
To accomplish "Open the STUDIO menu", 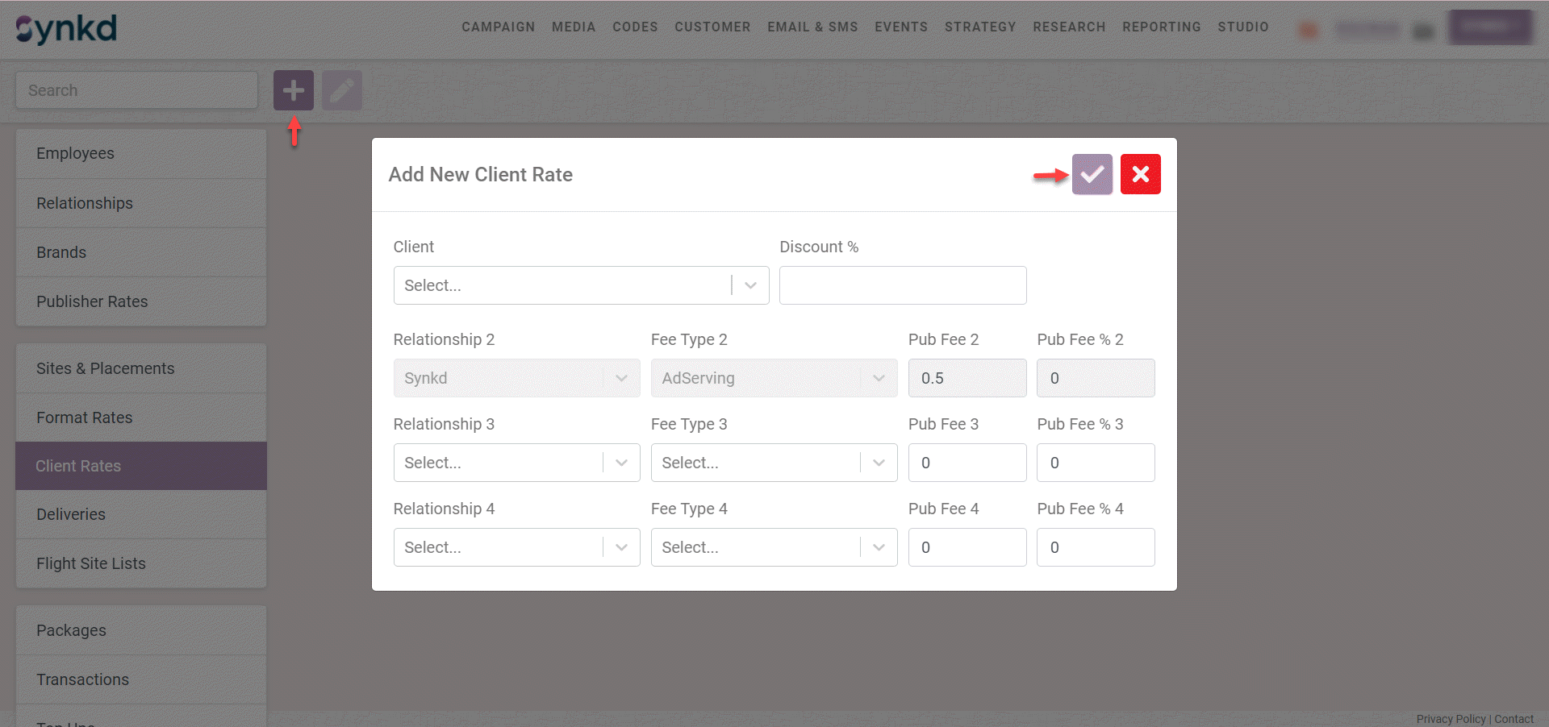I will (x=1242, y=27).
